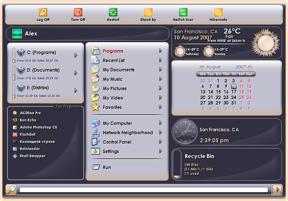This screenshot has height=201, width=288.
Task: Click the red Turn Off icon
Action: 78,12
